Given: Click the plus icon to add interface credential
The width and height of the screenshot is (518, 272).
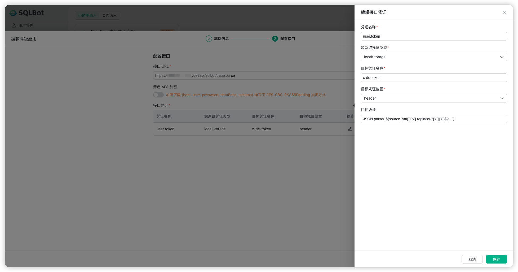Looking at the screenshot, I should coord(354,105).
